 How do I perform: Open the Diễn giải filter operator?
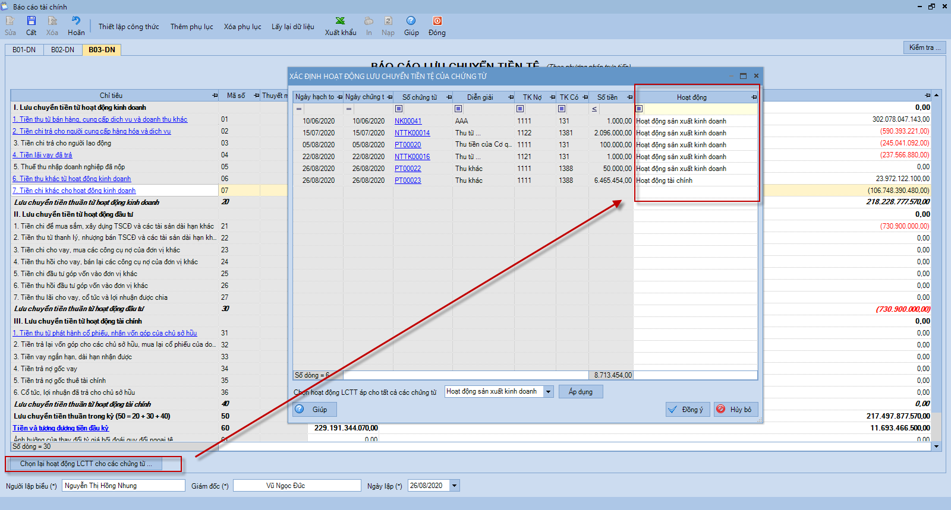coord(458,109)
